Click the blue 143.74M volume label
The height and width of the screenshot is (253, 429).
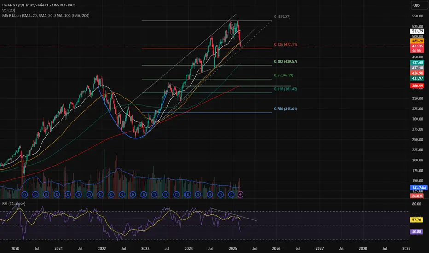[418, 188]
